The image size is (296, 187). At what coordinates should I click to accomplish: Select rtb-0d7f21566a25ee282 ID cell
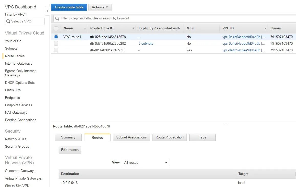click(108, 43)
